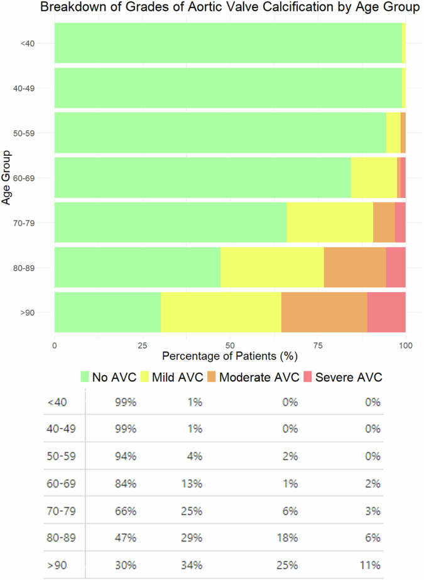
Task: Click the 50-59 label on the chart's vertical axis
Action: tap(24, 133)
